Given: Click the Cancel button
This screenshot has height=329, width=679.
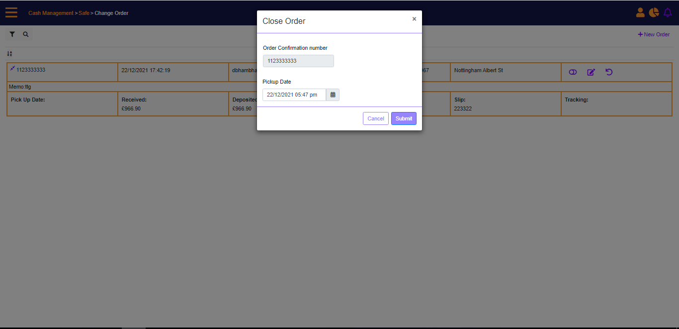Looking at the screenshot, I should click(376, 118).
